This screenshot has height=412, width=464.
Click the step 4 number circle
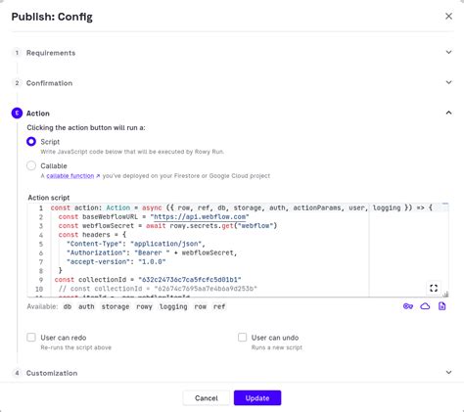click(17, 373)
